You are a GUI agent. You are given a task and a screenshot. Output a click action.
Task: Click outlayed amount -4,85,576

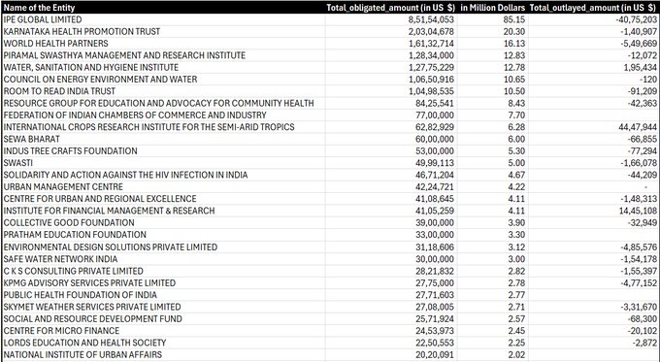point(639,247)
